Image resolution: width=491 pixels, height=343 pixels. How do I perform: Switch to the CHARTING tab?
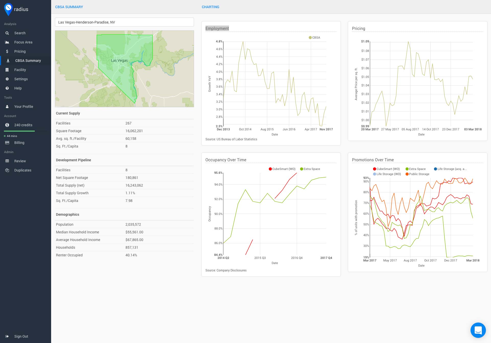coord(210,7)
